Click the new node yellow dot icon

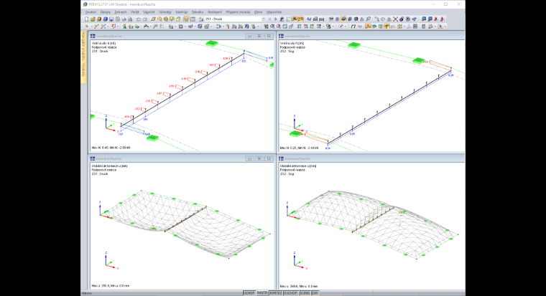pyautogui.click(x=86, y=27)
